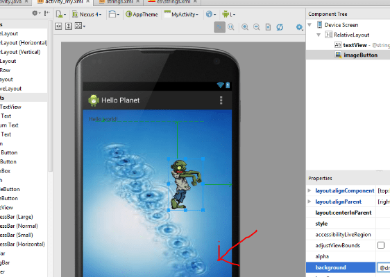Click the background property value field
This screenshot has height=277, width=390.
click(x=383, y=267)
